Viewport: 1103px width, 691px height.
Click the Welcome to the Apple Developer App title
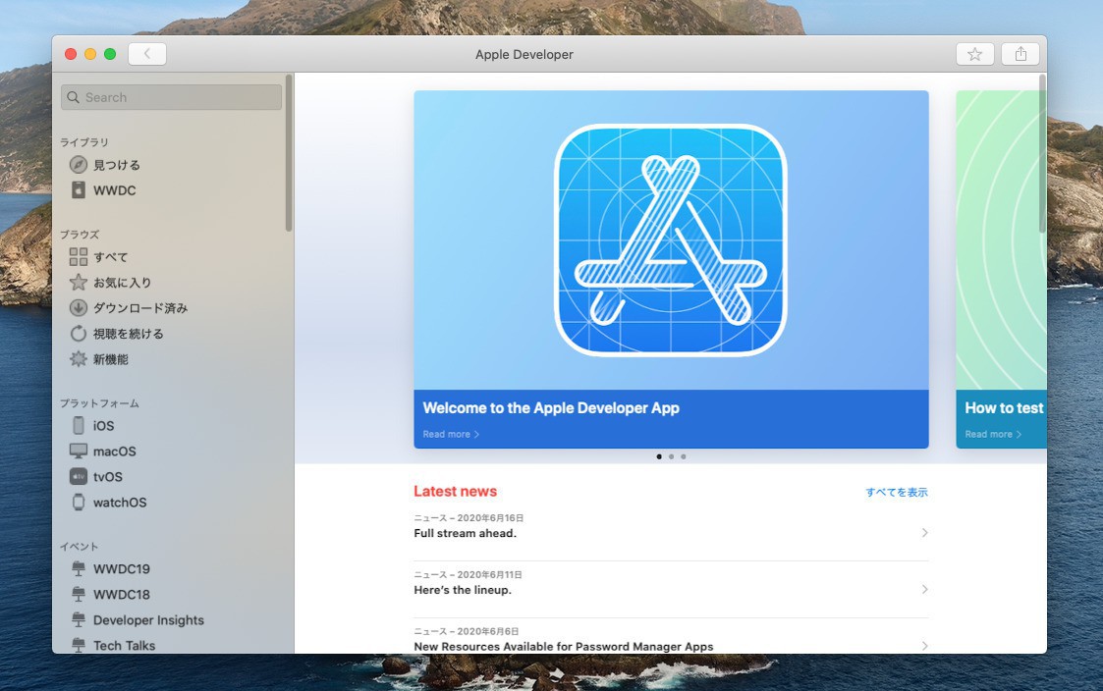[x=551, y=407]
